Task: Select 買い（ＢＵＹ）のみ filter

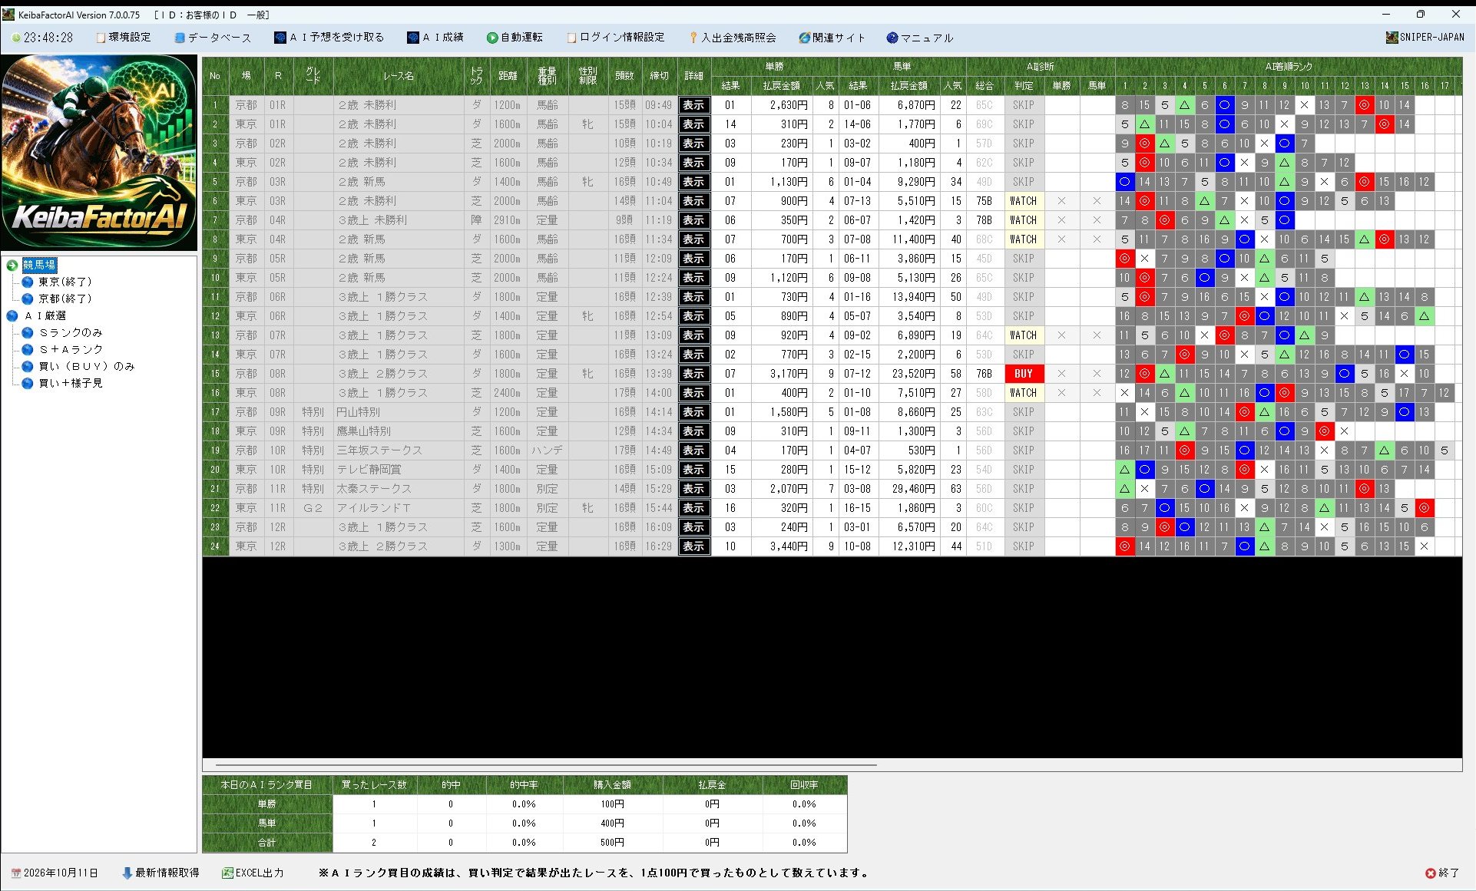Action: pos(87,366)
